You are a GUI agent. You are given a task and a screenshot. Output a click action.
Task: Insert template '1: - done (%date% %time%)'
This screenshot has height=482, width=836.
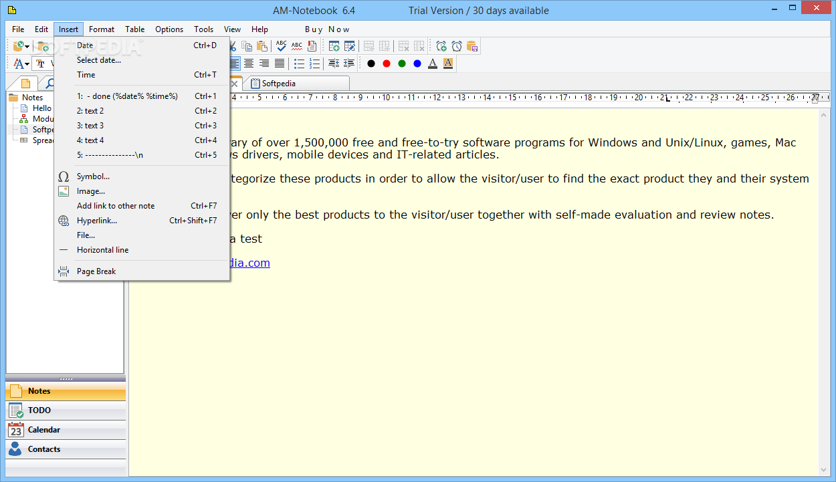coord(142,96)
